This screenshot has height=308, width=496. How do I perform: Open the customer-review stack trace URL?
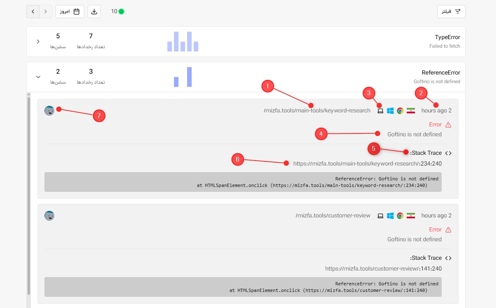coord(383,268)
